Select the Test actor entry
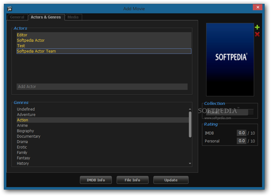271x196 pixels. tap(104, 46)
